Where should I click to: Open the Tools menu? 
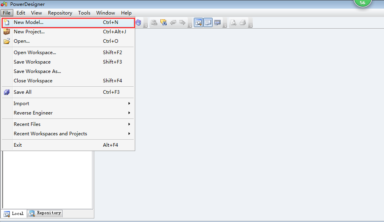pyautogui.click(x=84, y=13)
